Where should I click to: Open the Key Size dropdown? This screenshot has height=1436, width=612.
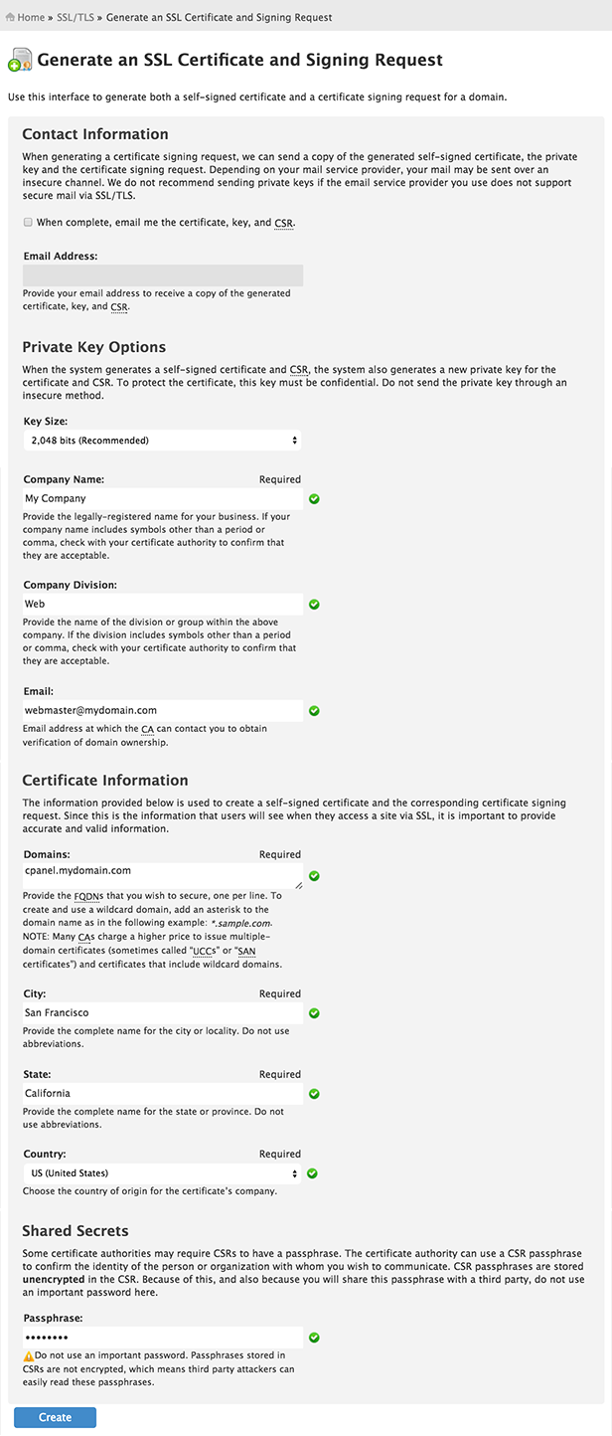point(162,440)
